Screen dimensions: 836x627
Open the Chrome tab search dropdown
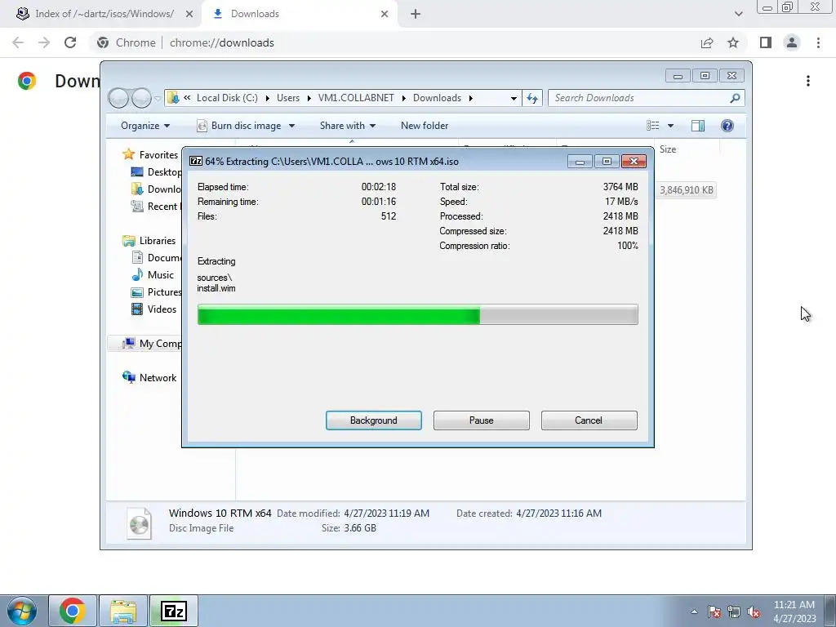tap(738, 14)
